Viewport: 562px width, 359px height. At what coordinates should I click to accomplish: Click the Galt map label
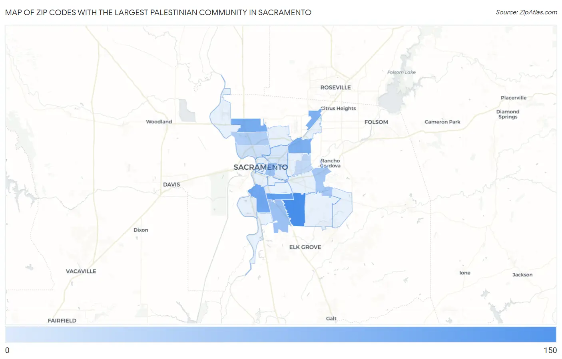coord(331,319)
